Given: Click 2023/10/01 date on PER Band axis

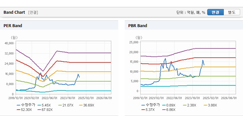Looking at the screenshot, I should point(68,98).
